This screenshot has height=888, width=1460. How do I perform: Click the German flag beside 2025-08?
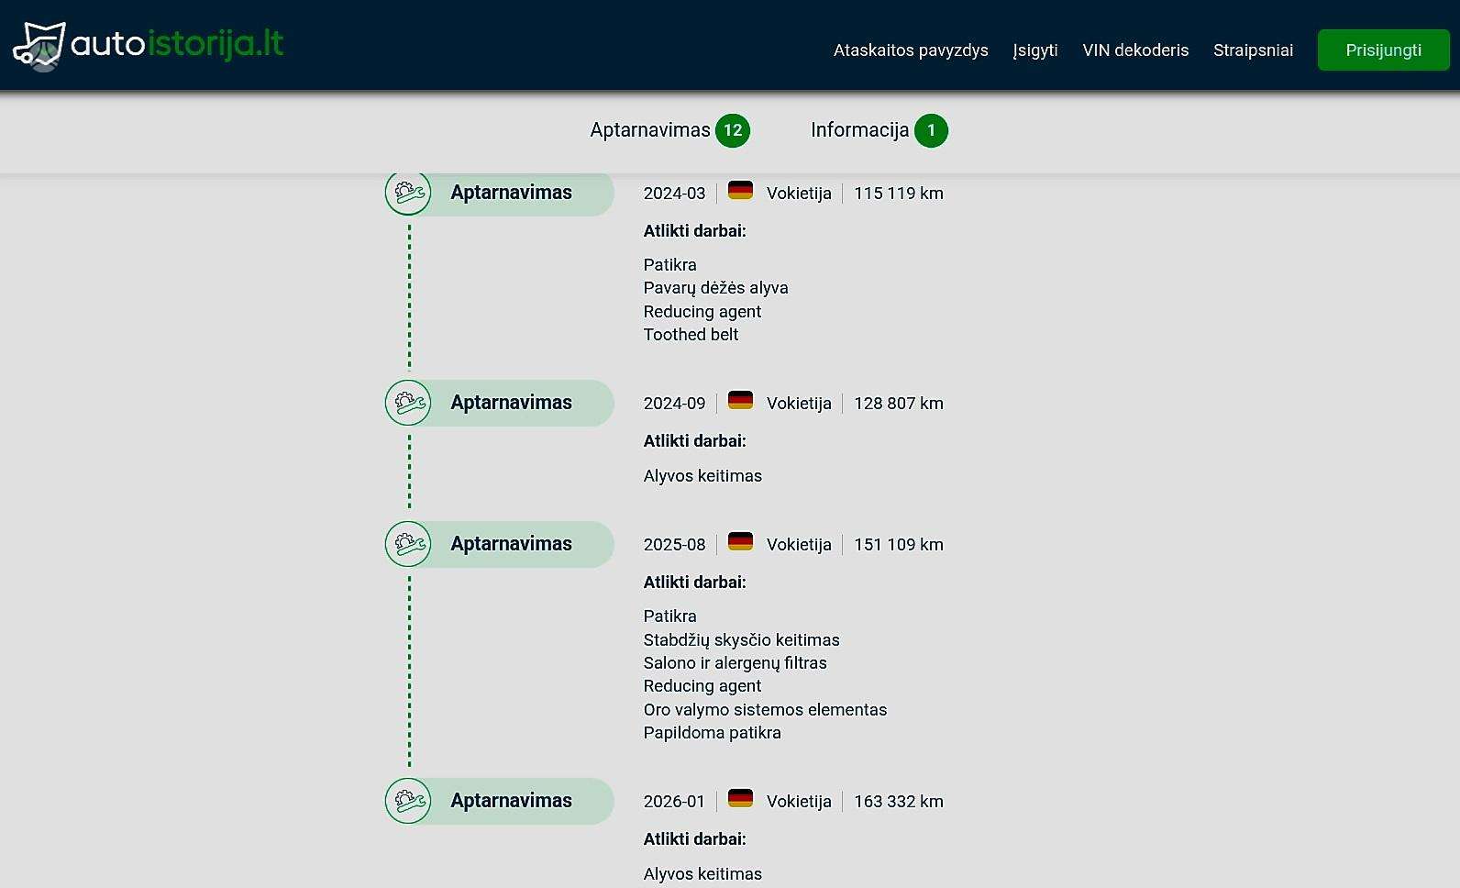(740, 542)
